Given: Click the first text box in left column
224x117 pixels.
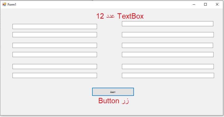Looking at the screenshot, I should coord(54,27).
